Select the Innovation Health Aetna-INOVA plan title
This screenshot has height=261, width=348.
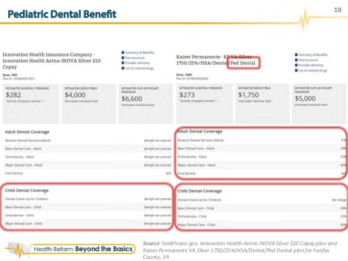pos(51,60)
